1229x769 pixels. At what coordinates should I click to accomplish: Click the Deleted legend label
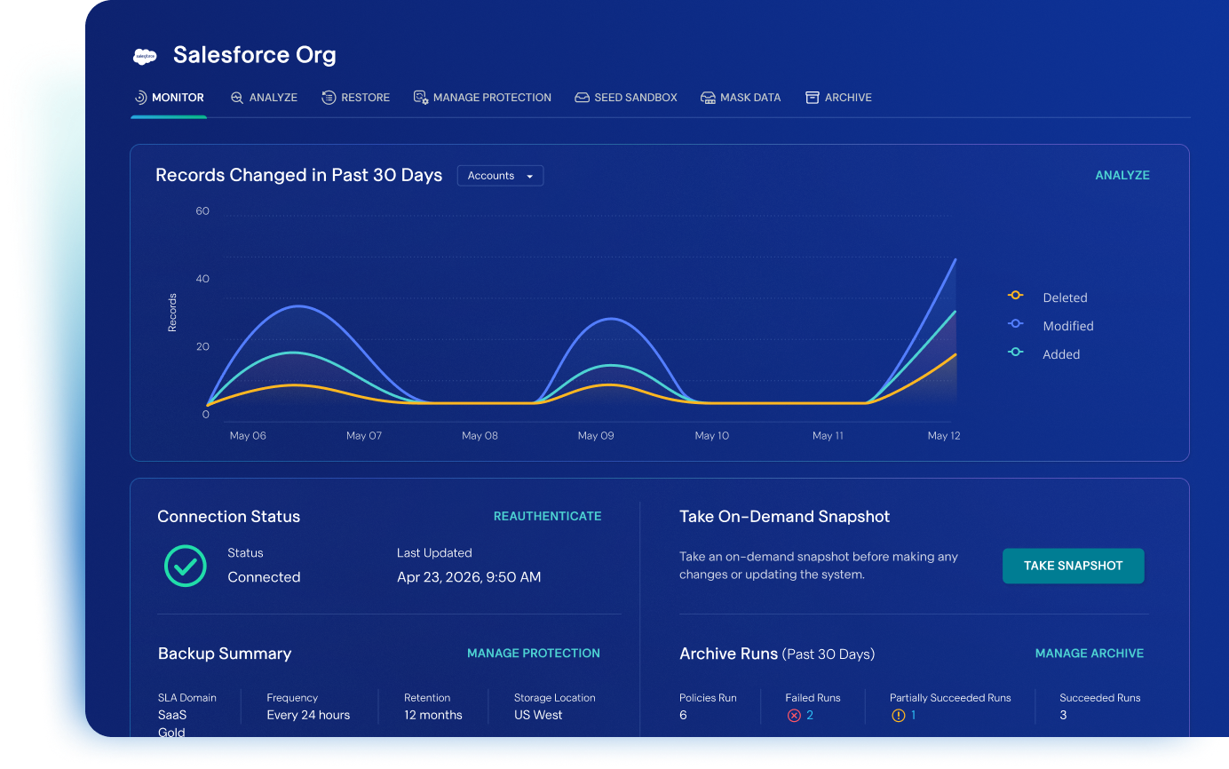1065,297
